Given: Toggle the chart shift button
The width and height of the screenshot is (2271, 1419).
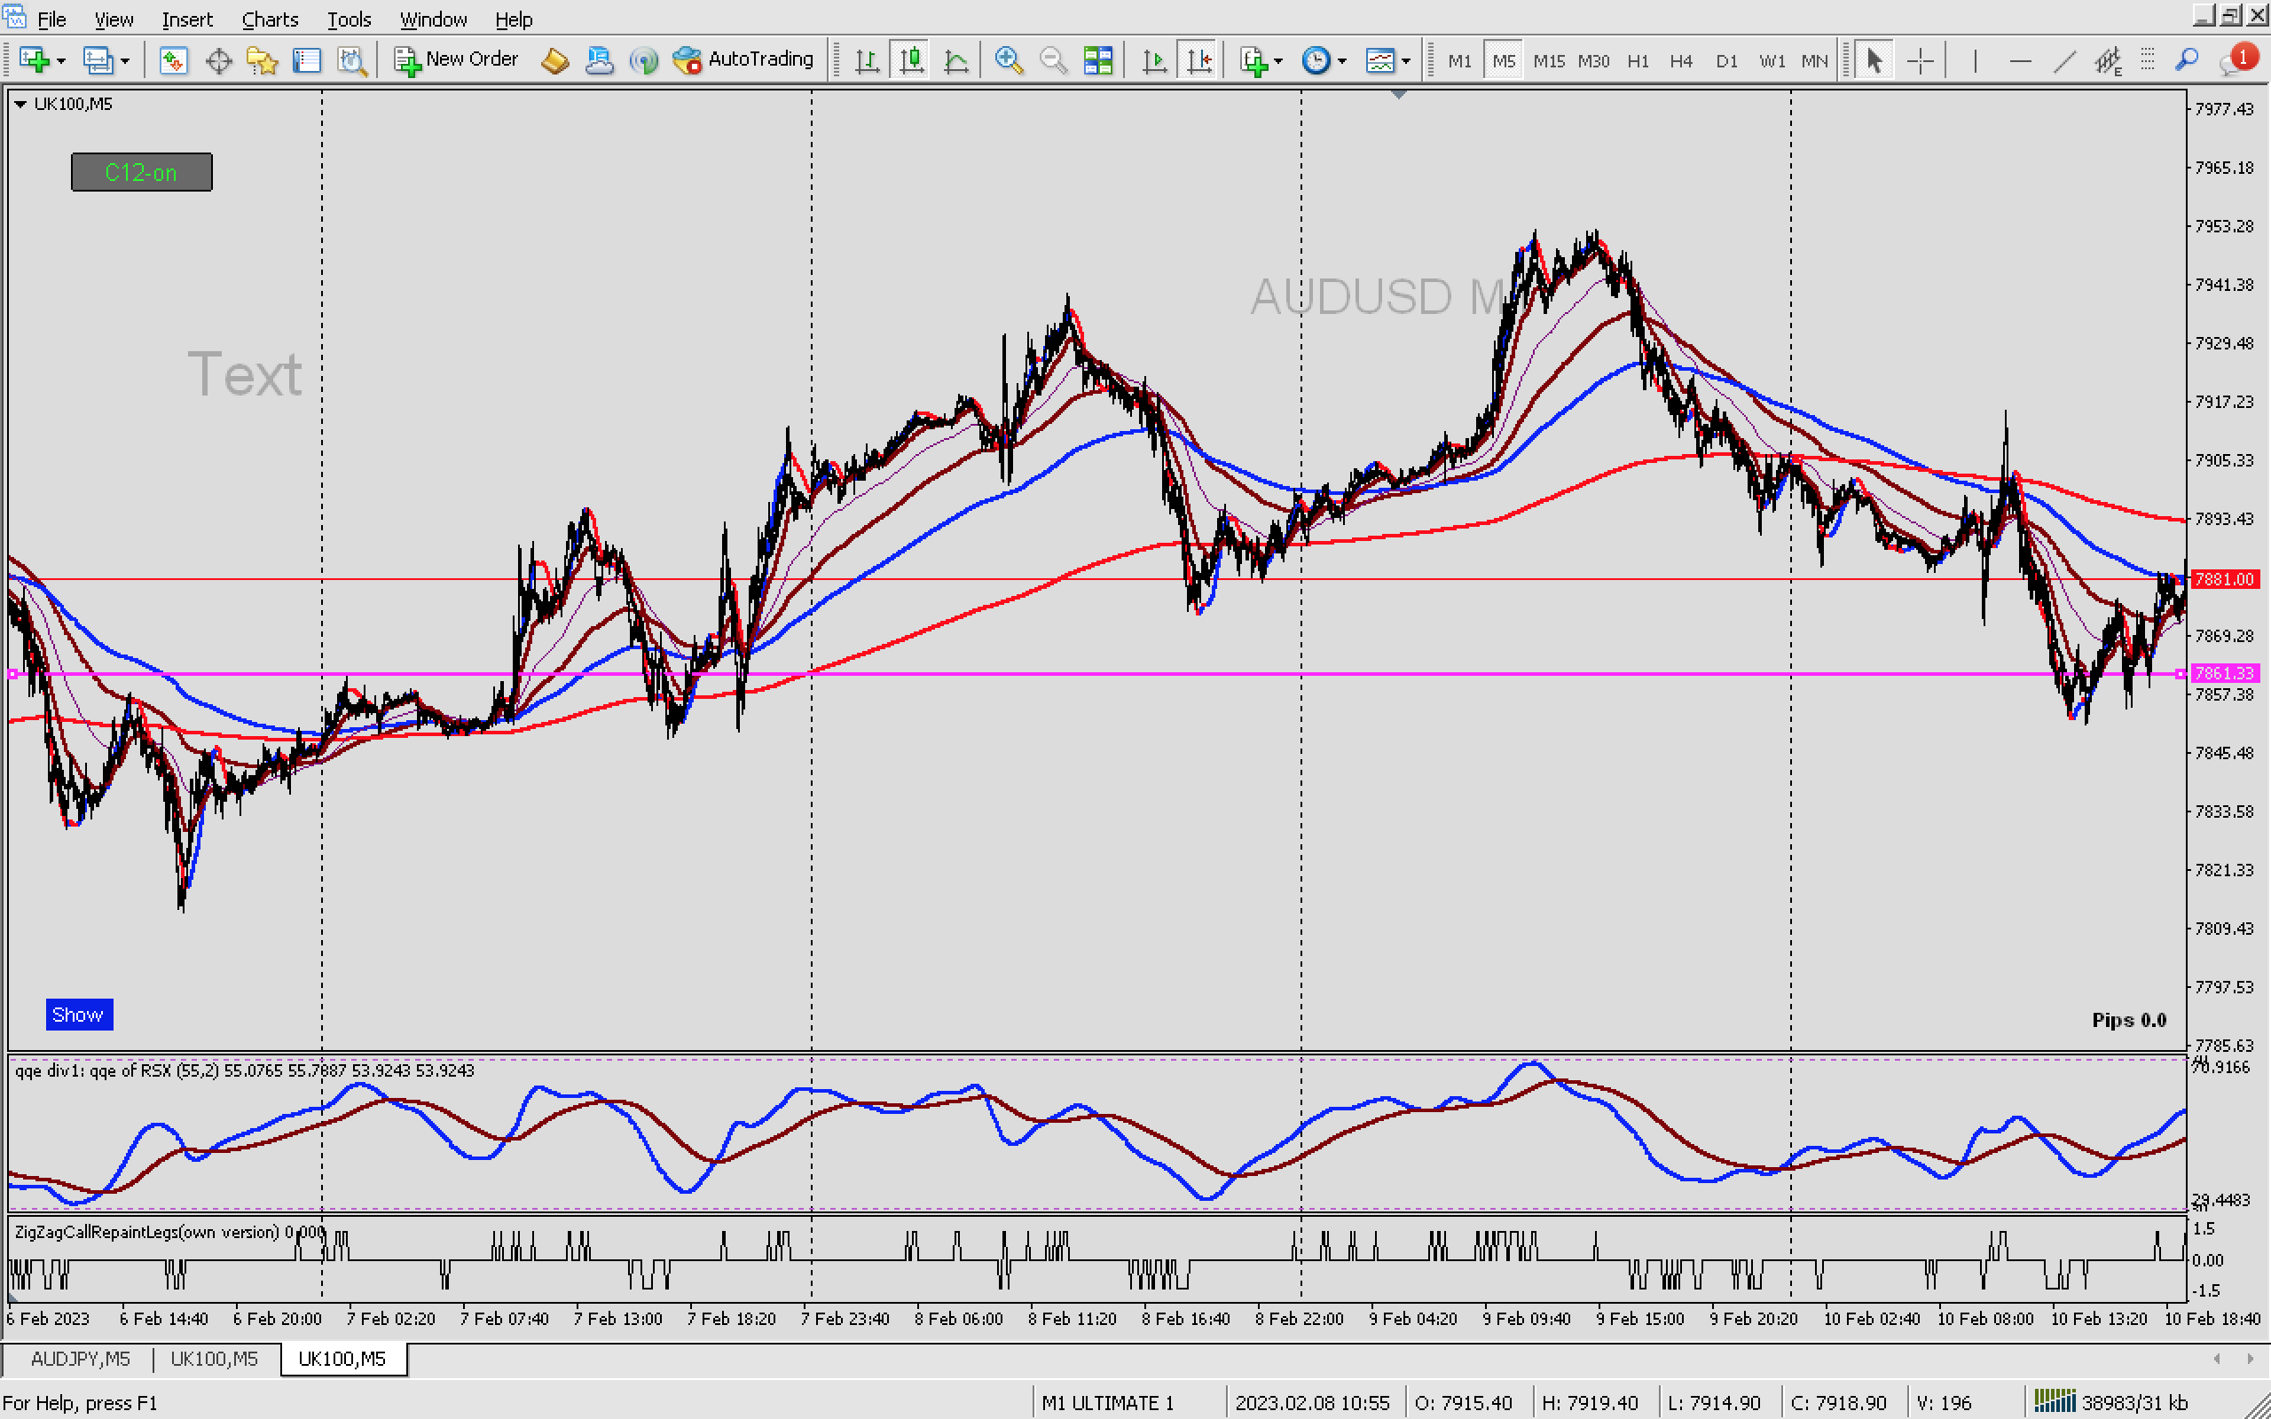Looking at the screenshot, I should [1198, 61].
